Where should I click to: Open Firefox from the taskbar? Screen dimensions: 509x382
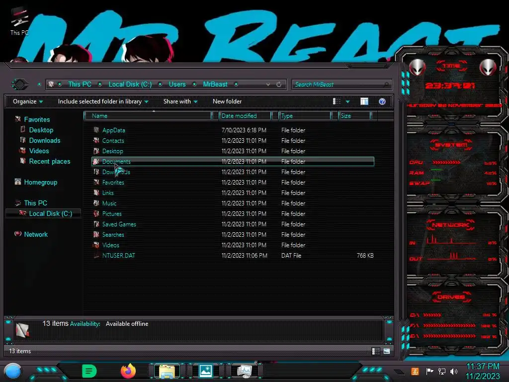tap(128, 371)
